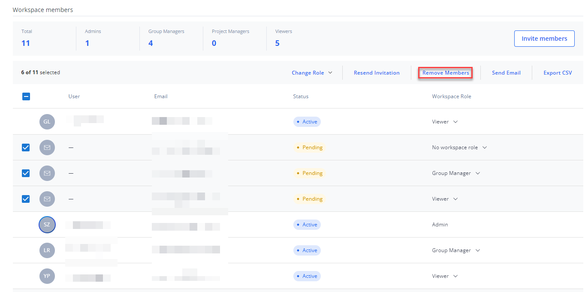Click the Invite members button
Image resolution: width=585 pixels, height=292 pixels.
[x=544, y=39]
